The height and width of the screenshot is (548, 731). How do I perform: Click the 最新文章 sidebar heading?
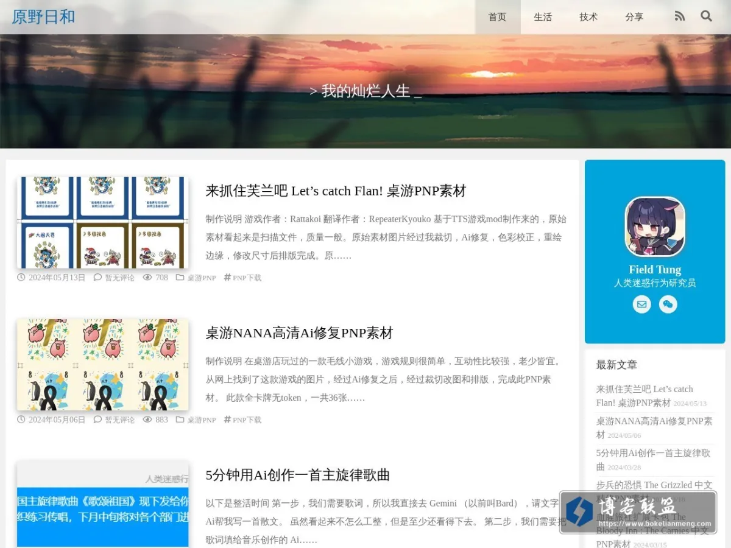616,365
